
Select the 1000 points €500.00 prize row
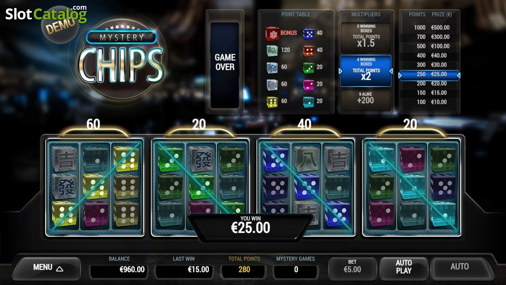429,27
